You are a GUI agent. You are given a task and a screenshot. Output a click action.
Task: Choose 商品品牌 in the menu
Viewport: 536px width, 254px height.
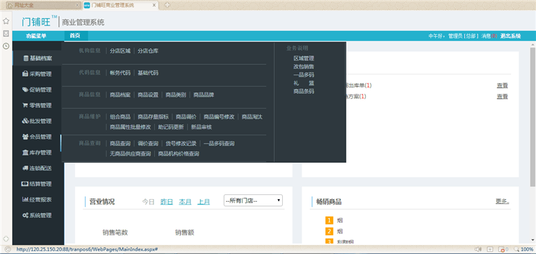pyautogui.click(x=204, y=94)
